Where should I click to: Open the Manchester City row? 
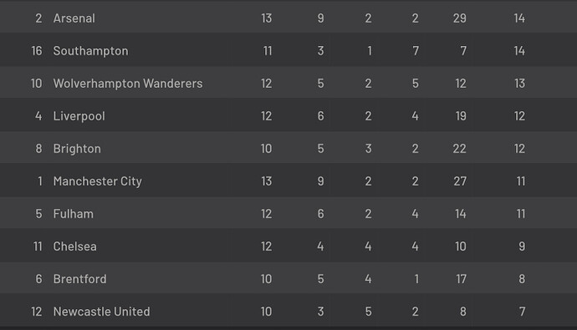[288, 180]
